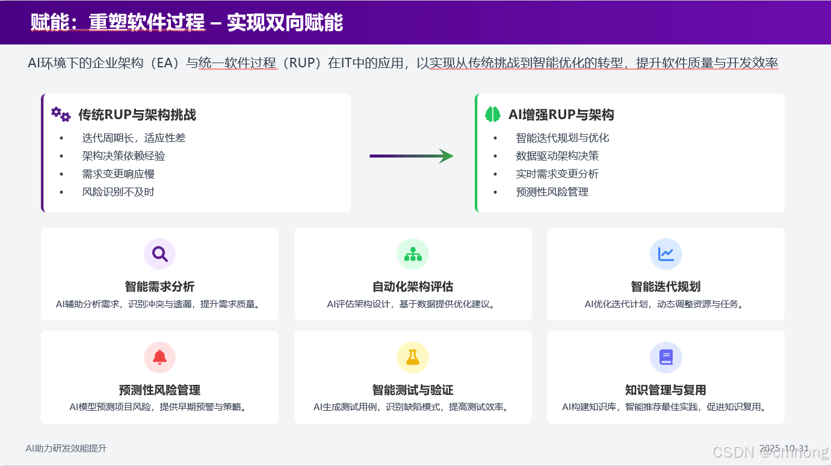Click the line chart icon above 智能迭代规划

(x=666, y=254)
